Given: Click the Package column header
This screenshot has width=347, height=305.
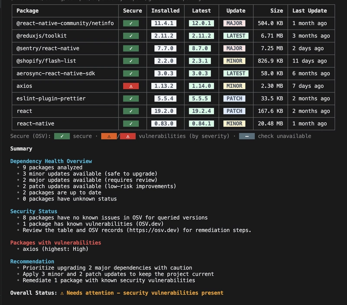Looking at the screenshot, I should coord(28,10).
